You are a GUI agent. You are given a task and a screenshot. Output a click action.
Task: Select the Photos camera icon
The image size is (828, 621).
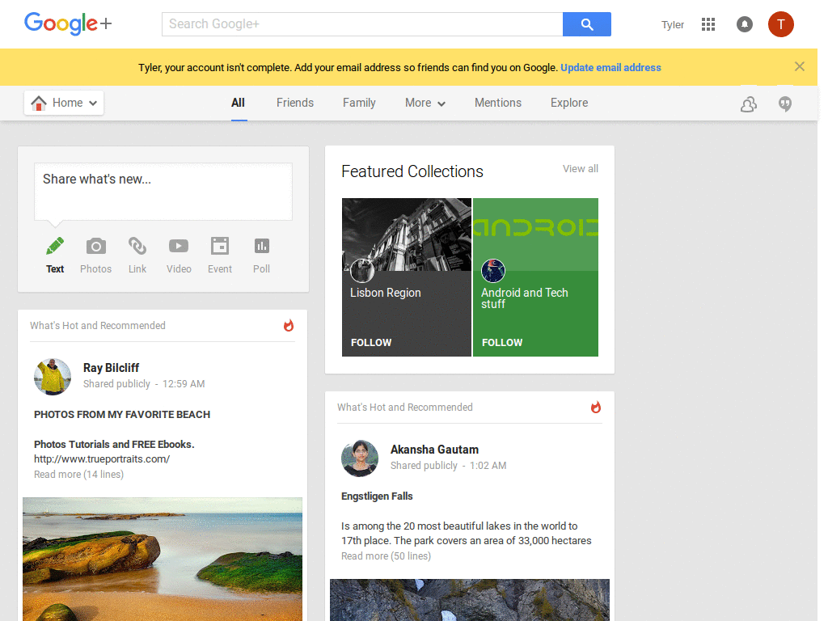pyautogui.click(x=96, y=246)
